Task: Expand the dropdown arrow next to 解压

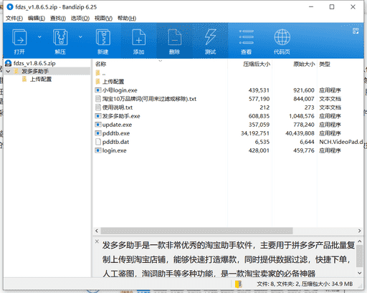Action: click(x=80, y=37)
